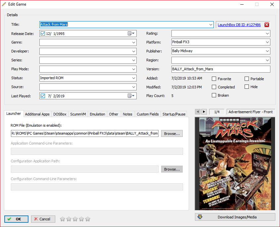Image resolution: width=280 pixels, height=227 pixels.
Task: Uncheck the Release Date checkbox
Action: click(x=43, y=33)
